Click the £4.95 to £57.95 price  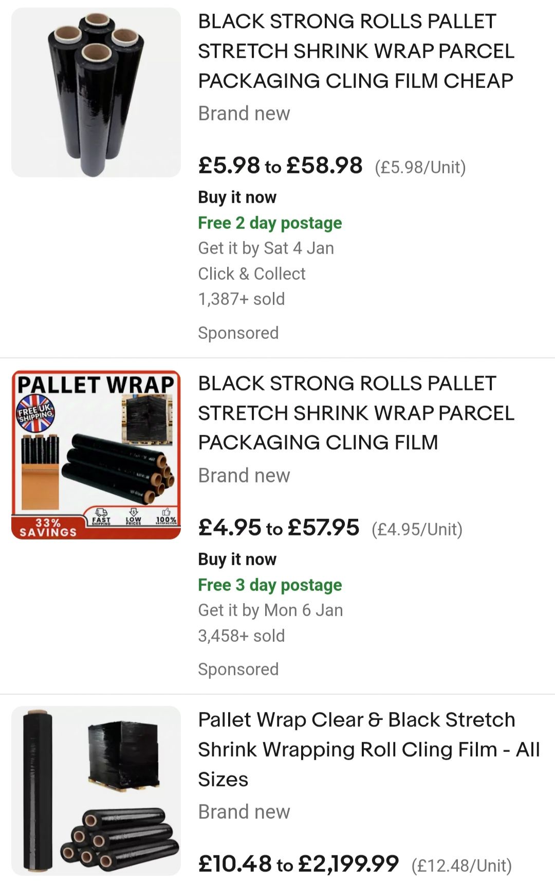point(279,528)
